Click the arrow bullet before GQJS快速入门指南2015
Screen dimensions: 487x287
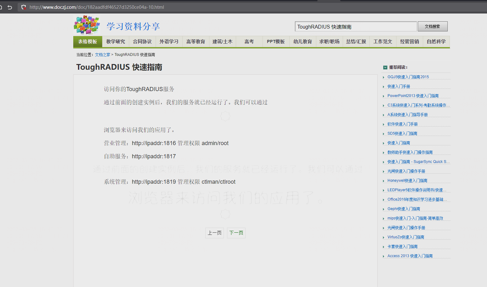pyautogui.click(x=383, y=77)
